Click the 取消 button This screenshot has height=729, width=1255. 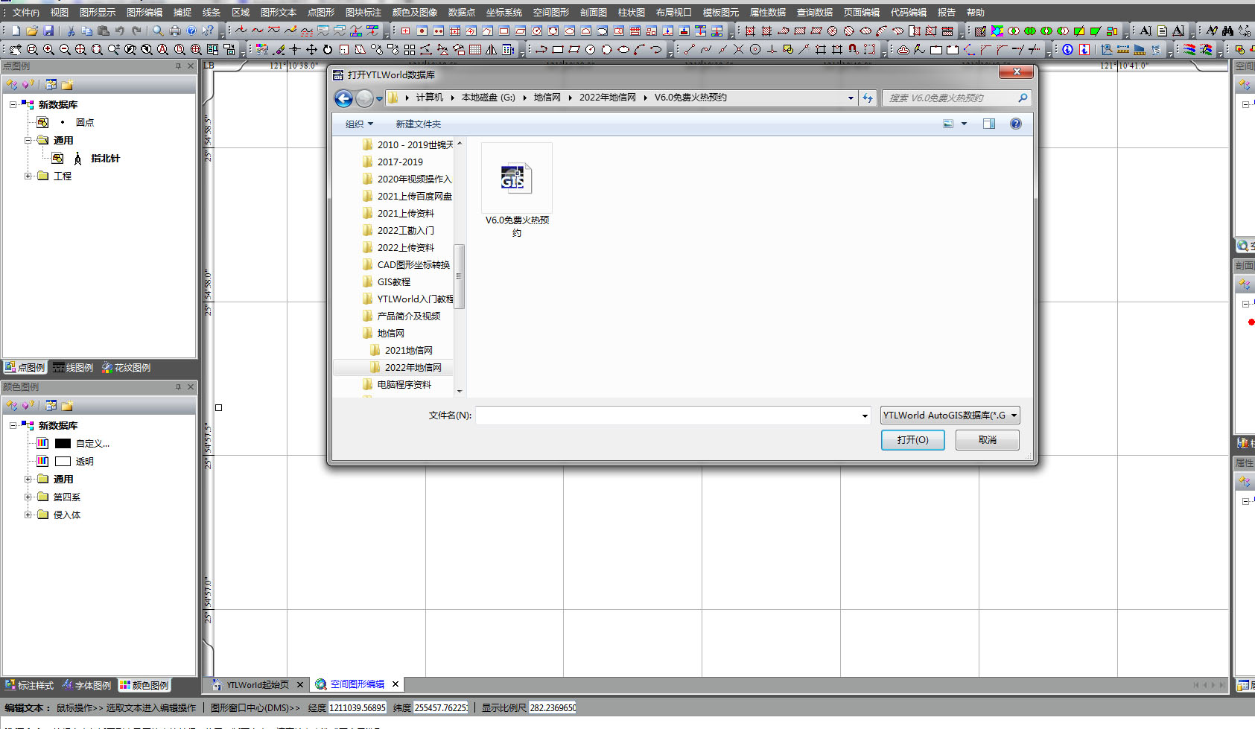coord(988,440)
